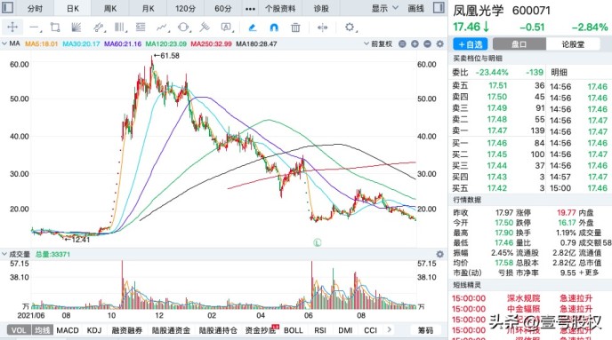Viewport: 612px width, 340px height.
Task: Select the 融资融券 indicator
Action: [127, 330]
